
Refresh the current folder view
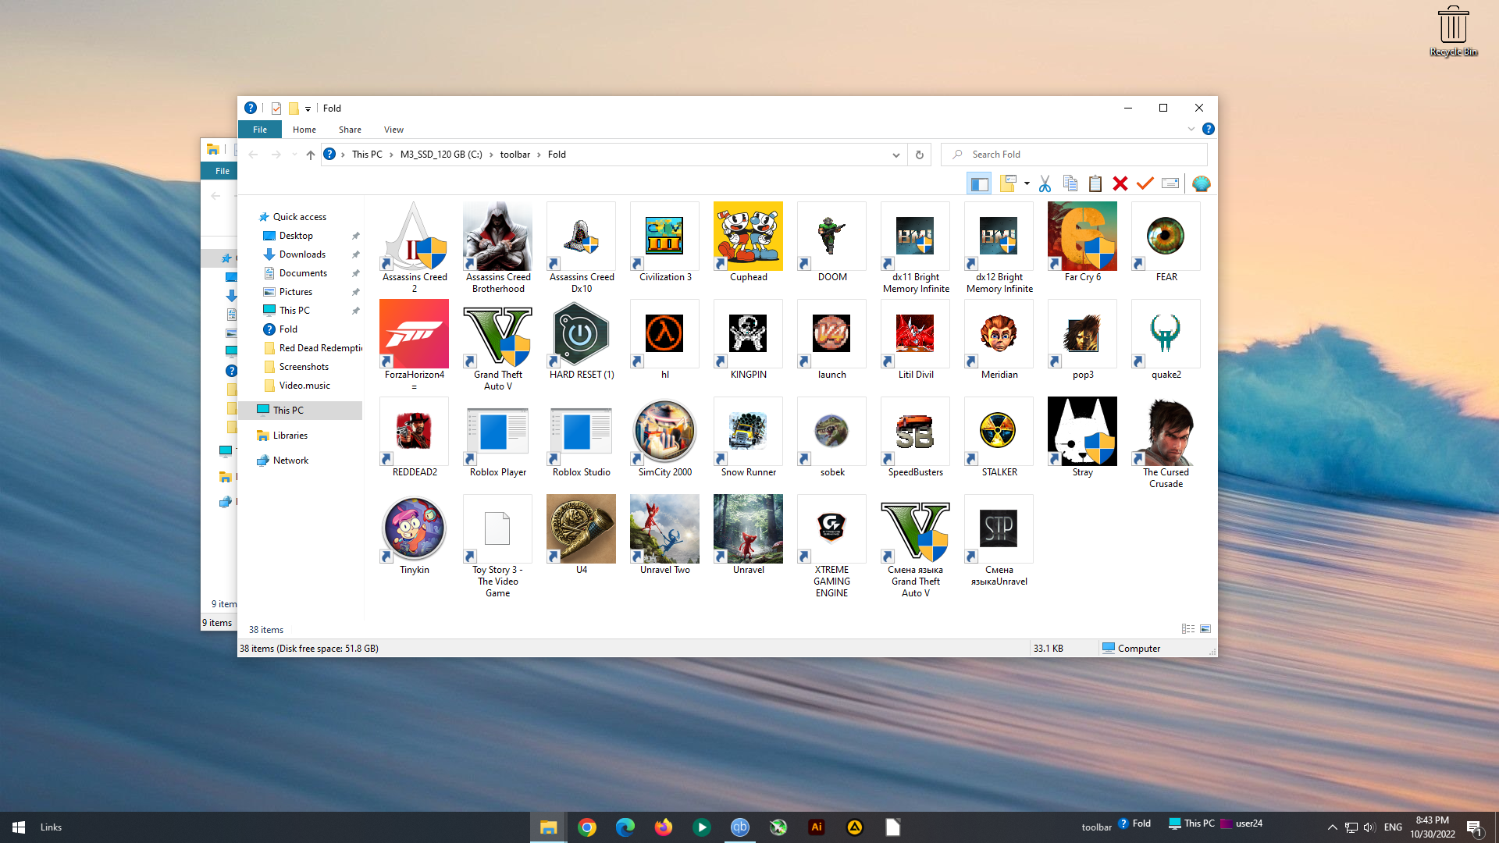920,155
